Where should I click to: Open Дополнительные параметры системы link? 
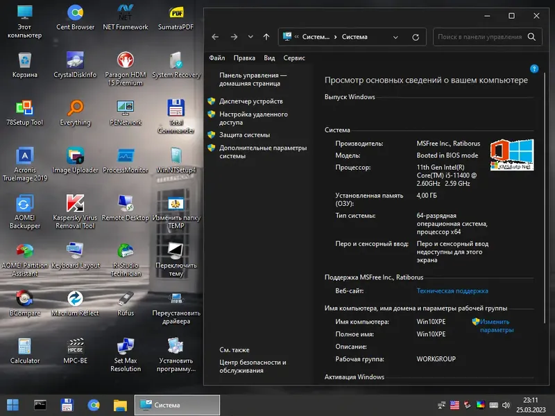coord(263,152)
